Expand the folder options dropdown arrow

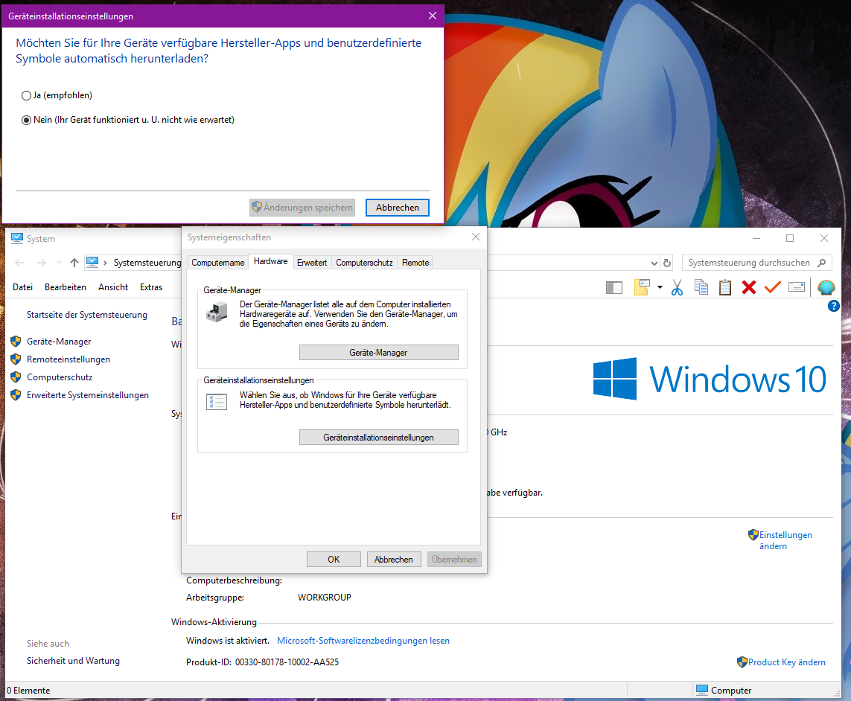point(660,287)
